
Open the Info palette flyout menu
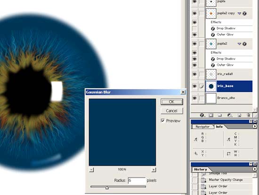(x=255, y=127)
